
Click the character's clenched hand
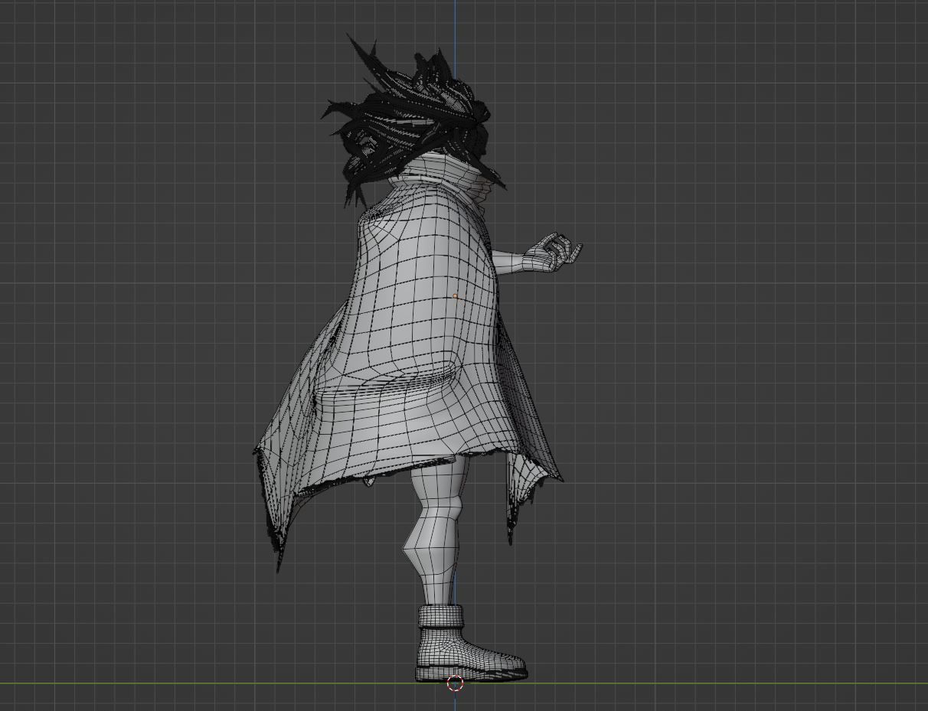pyautogui.click(x=555, y=252)
